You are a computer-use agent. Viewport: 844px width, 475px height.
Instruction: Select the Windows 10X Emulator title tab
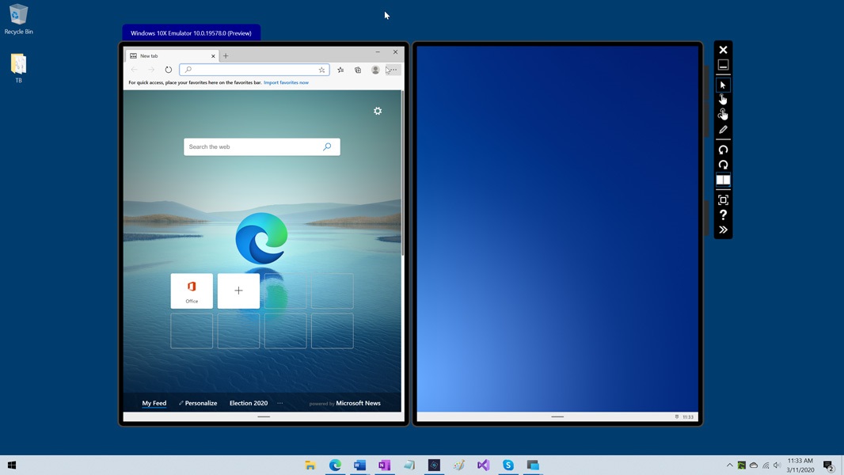pyautogui.click(x=191, y=32)
